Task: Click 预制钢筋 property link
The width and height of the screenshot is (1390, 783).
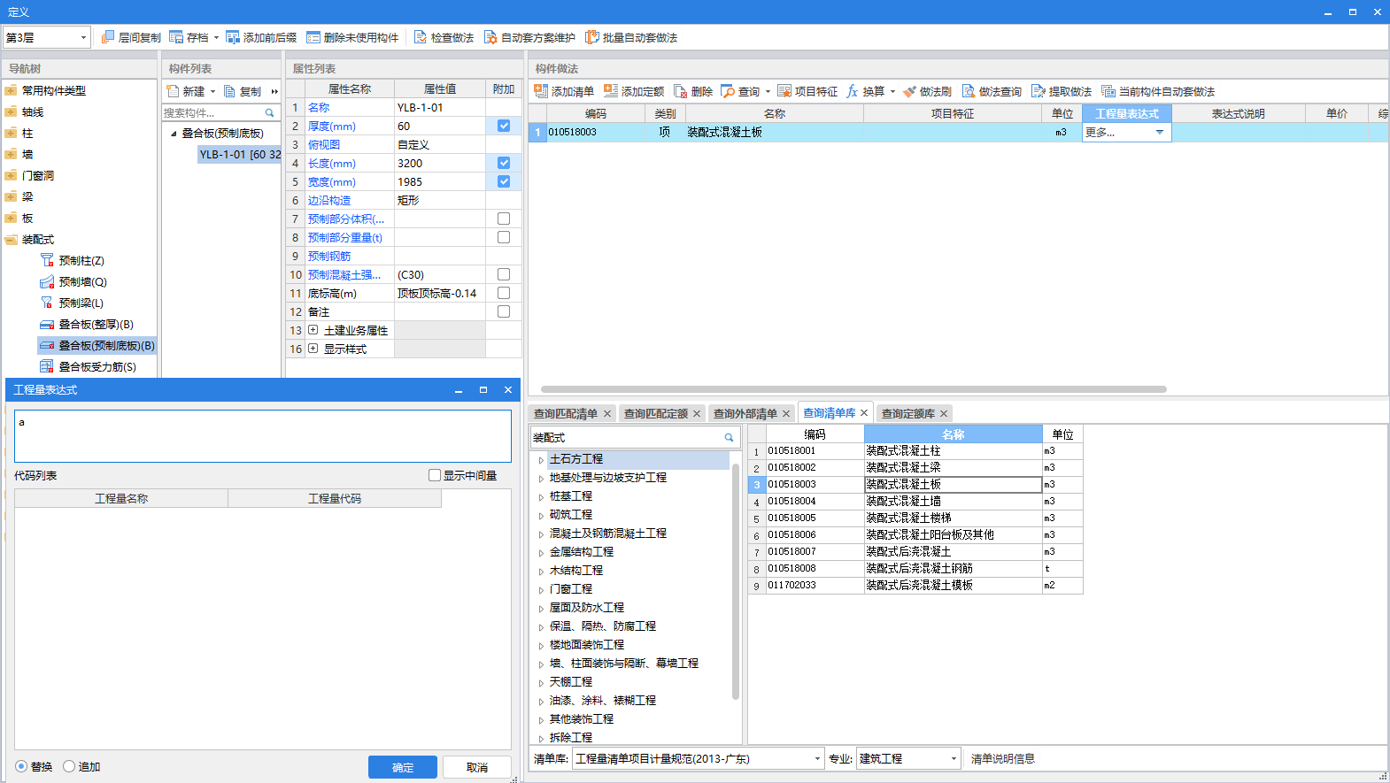Action: click(329, 256)
